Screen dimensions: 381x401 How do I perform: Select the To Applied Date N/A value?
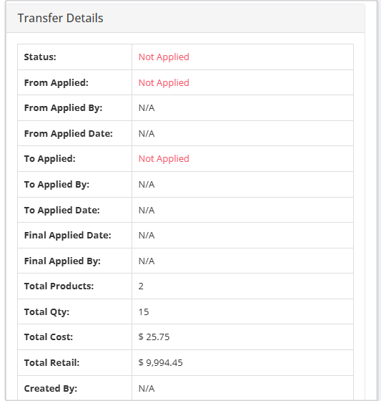pos(147,210)
